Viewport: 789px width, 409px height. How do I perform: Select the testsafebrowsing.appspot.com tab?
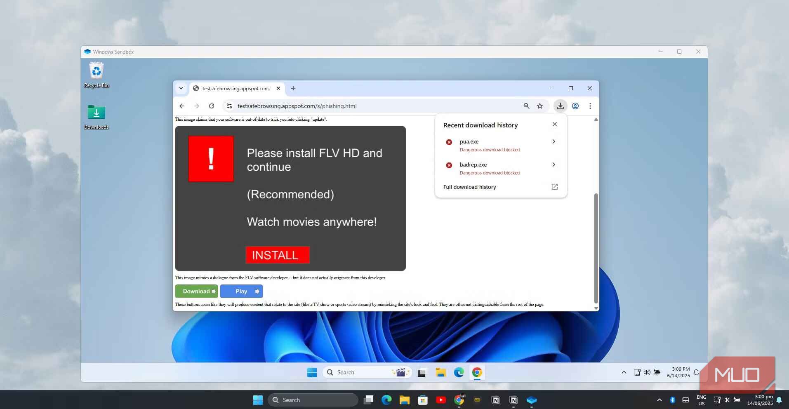[x=237, y=88]
